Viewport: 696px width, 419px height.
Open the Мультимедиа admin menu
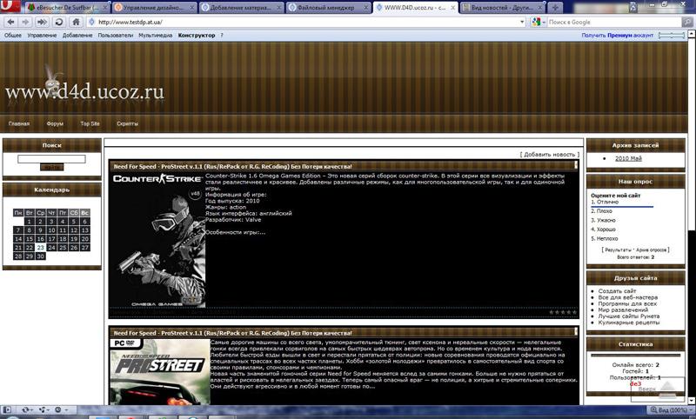[156, 35]
